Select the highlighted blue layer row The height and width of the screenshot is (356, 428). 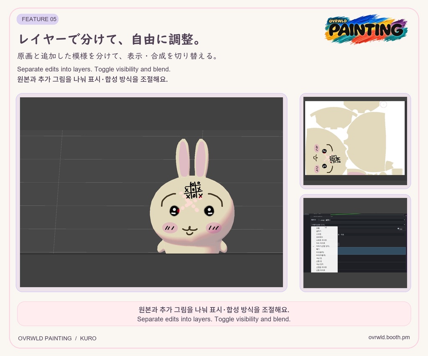tap(372, 251)
